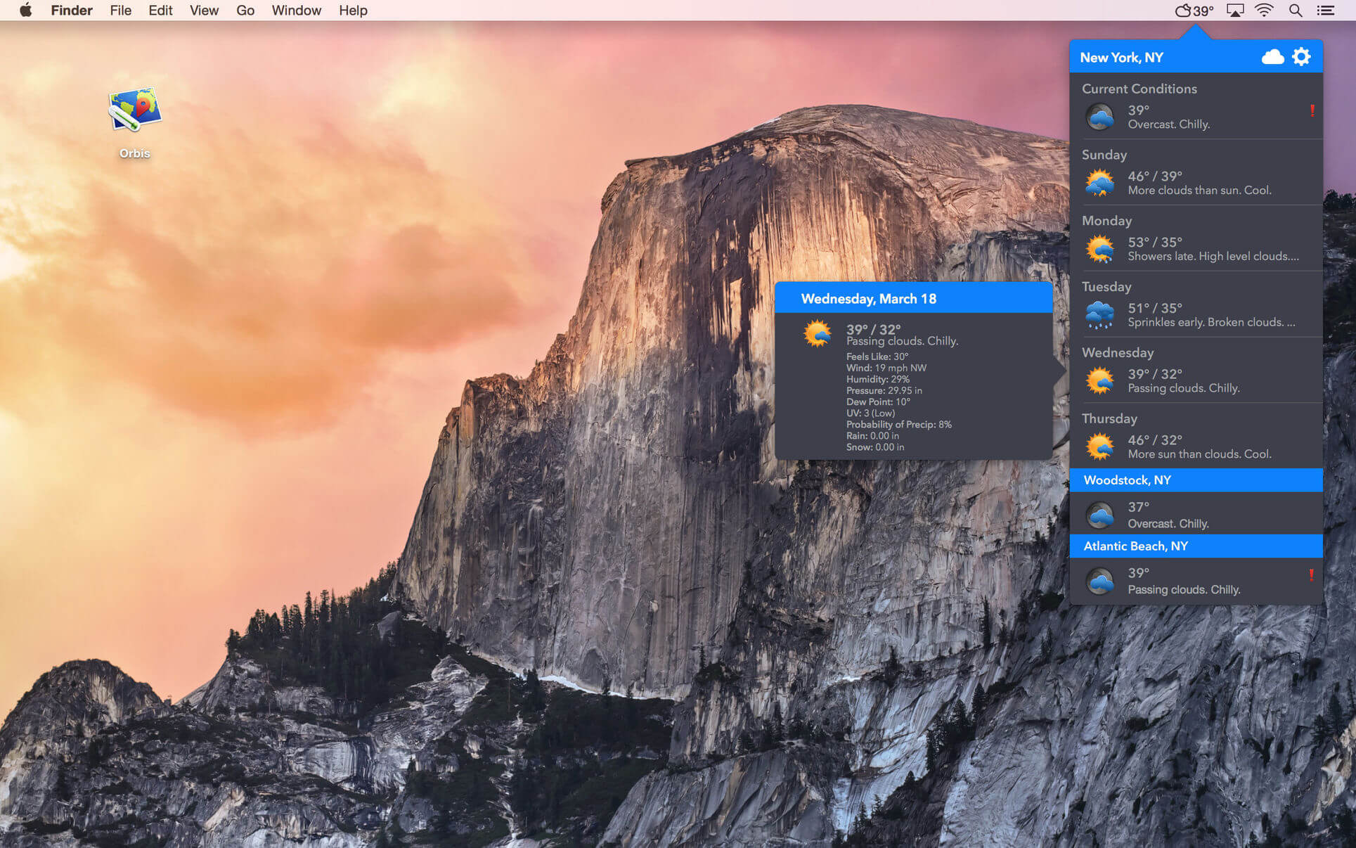Open Spotlight search magnifier in menu bar

(1295, 11)
